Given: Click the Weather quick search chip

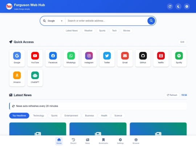Looking at the screenshot, I should click(x=88, y=30).
